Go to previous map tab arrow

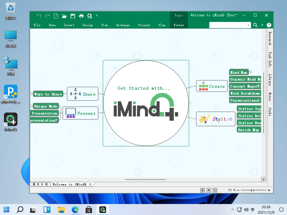tap(38, 184)
